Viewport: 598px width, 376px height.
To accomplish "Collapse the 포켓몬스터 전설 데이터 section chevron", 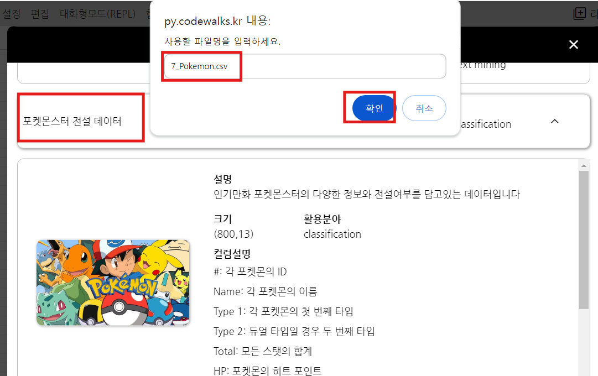I will pos(555,121).
